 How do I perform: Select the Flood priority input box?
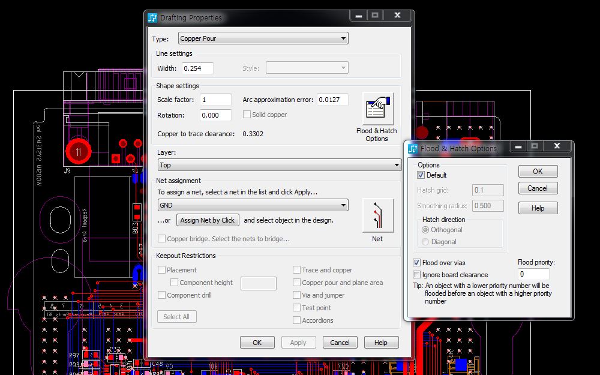pos(533,274)
